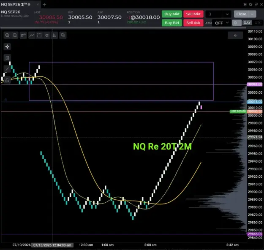Open the data box panel icon
Viewport: 264px width, 250px height.
(7, 58)
